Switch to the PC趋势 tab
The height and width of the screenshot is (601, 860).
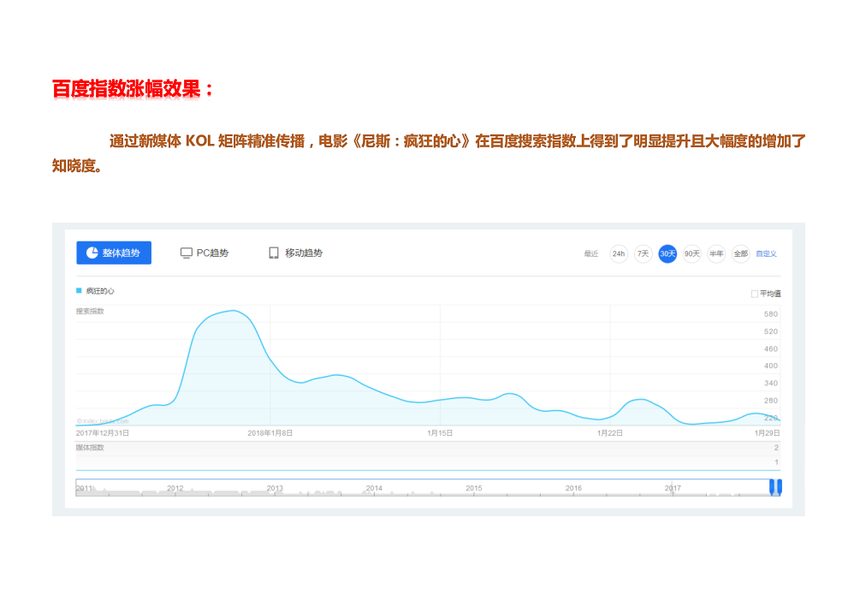[x=204, y=253]
